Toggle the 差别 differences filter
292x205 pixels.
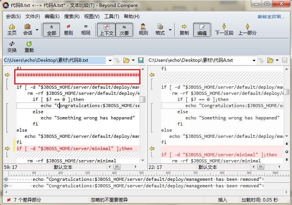[x=68, y=30]
